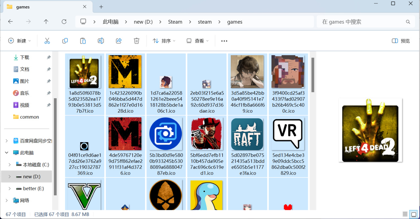
Task: Click the games tab title
Action: coord(23,7)
